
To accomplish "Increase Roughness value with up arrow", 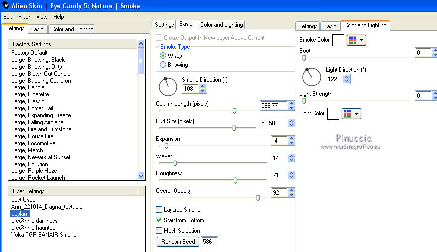I will coord(291,173).
